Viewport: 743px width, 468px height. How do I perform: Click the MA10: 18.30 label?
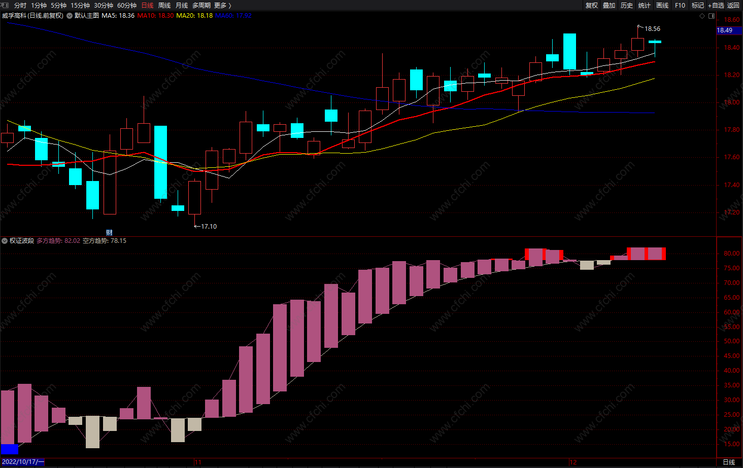pos(155,16)
